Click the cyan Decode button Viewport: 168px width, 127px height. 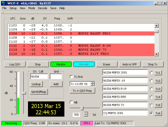84,65
